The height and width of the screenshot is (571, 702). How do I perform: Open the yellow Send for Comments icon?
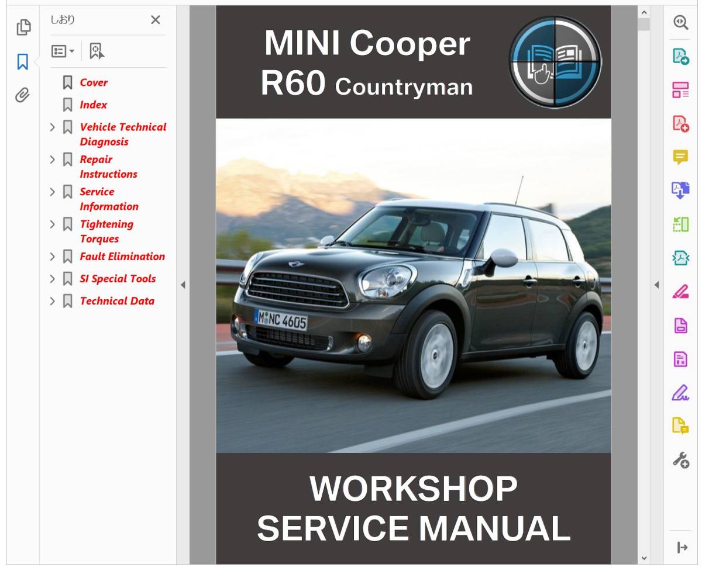pyautogui.click(x=680, y=426)
